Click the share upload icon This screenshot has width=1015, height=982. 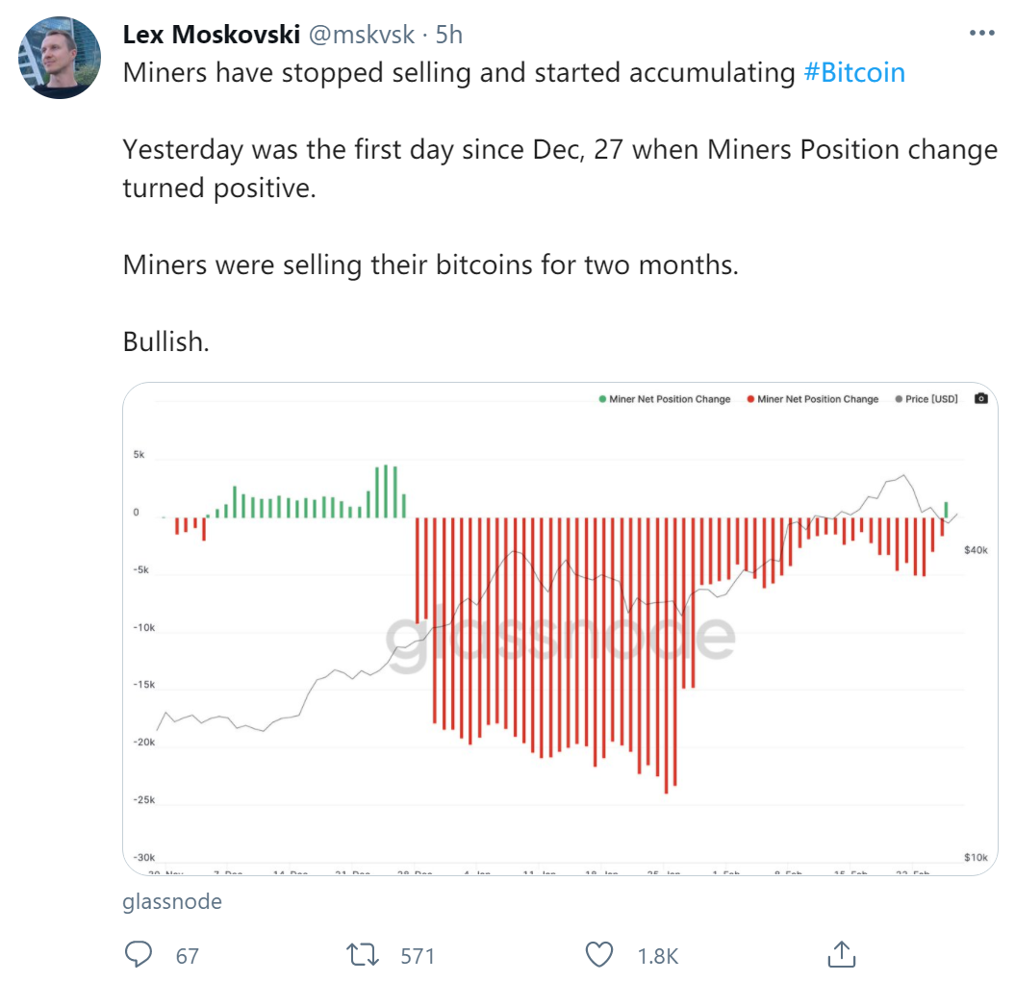[841, 955]
